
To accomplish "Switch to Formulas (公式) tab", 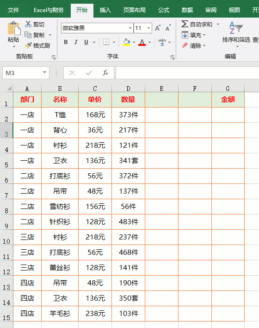I will [164, 10].
